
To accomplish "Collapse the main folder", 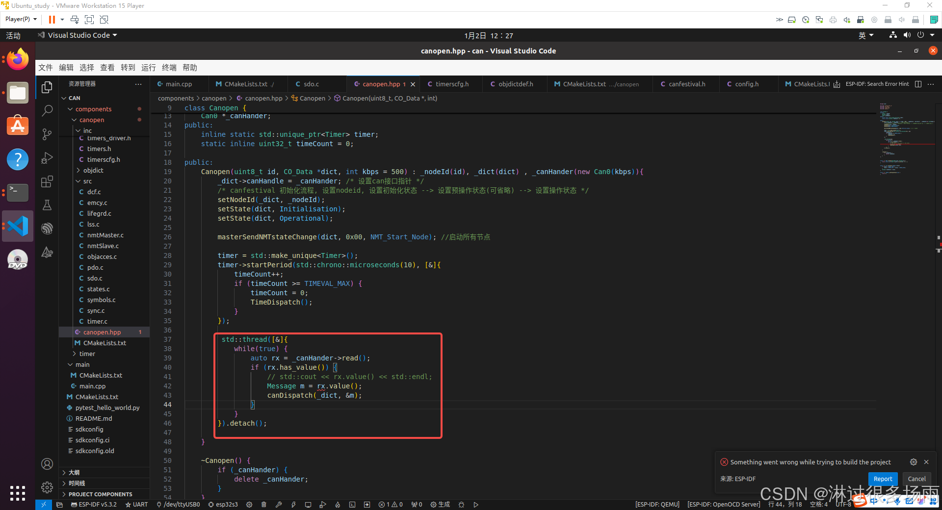I will (x=104, y=364).
